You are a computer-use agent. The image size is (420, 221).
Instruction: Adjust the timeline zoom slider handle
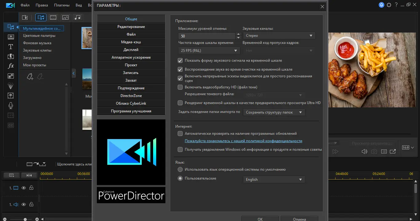coord(25,219)
